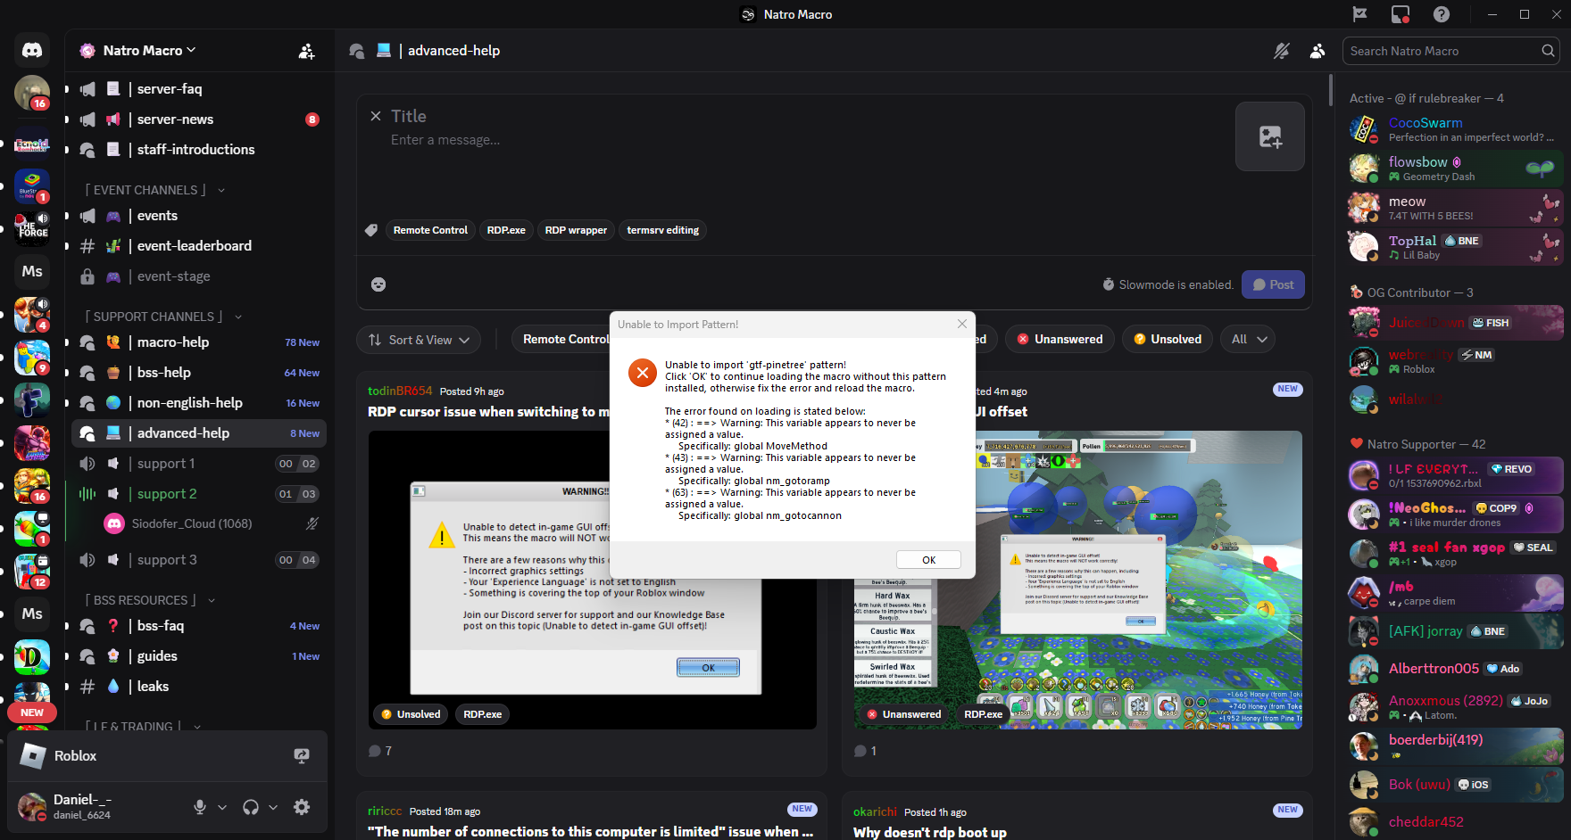This screenshot has height=840, width=1571.
Task: Open member TopHal's profile
Action: [1455, 248]
